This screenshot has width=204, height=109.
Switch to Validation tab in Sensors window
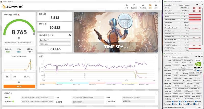[187, 5]
